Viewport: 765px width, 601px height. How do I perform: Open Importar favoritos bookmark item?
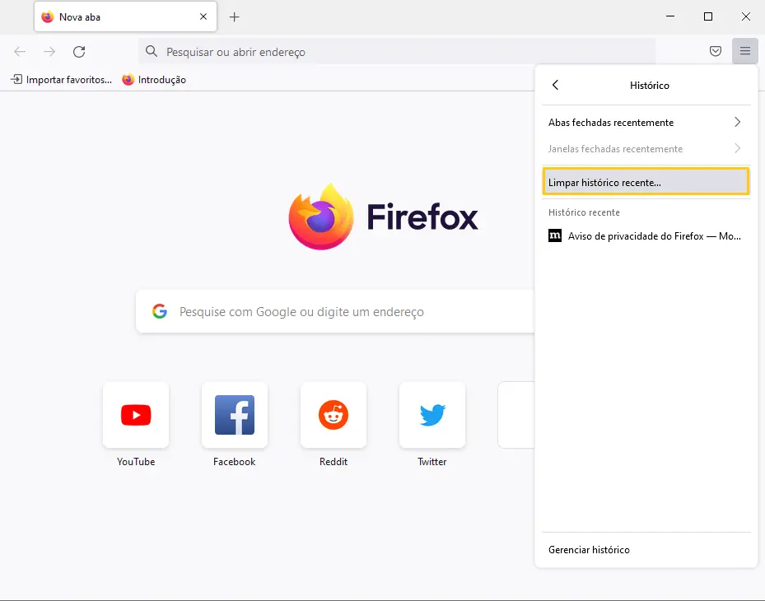pyautogui.click(x=62, y=80)
